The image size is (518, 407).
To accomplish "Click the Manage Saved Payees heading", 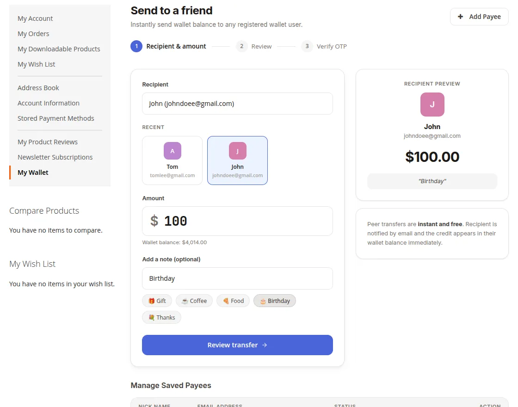I will click(x=171, y=386).
